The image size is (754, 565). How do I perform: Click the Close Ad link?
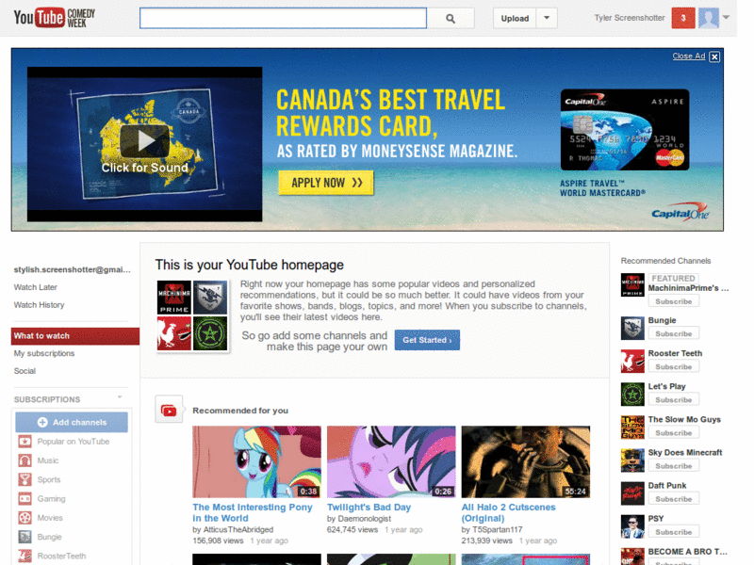689,56
